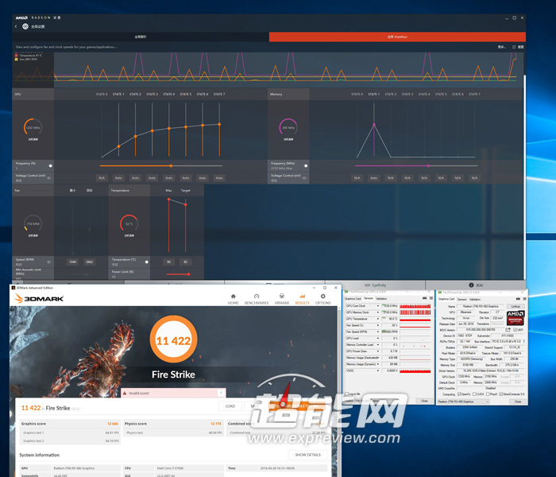Click the fan target speed field 2862

coord(89,262)
